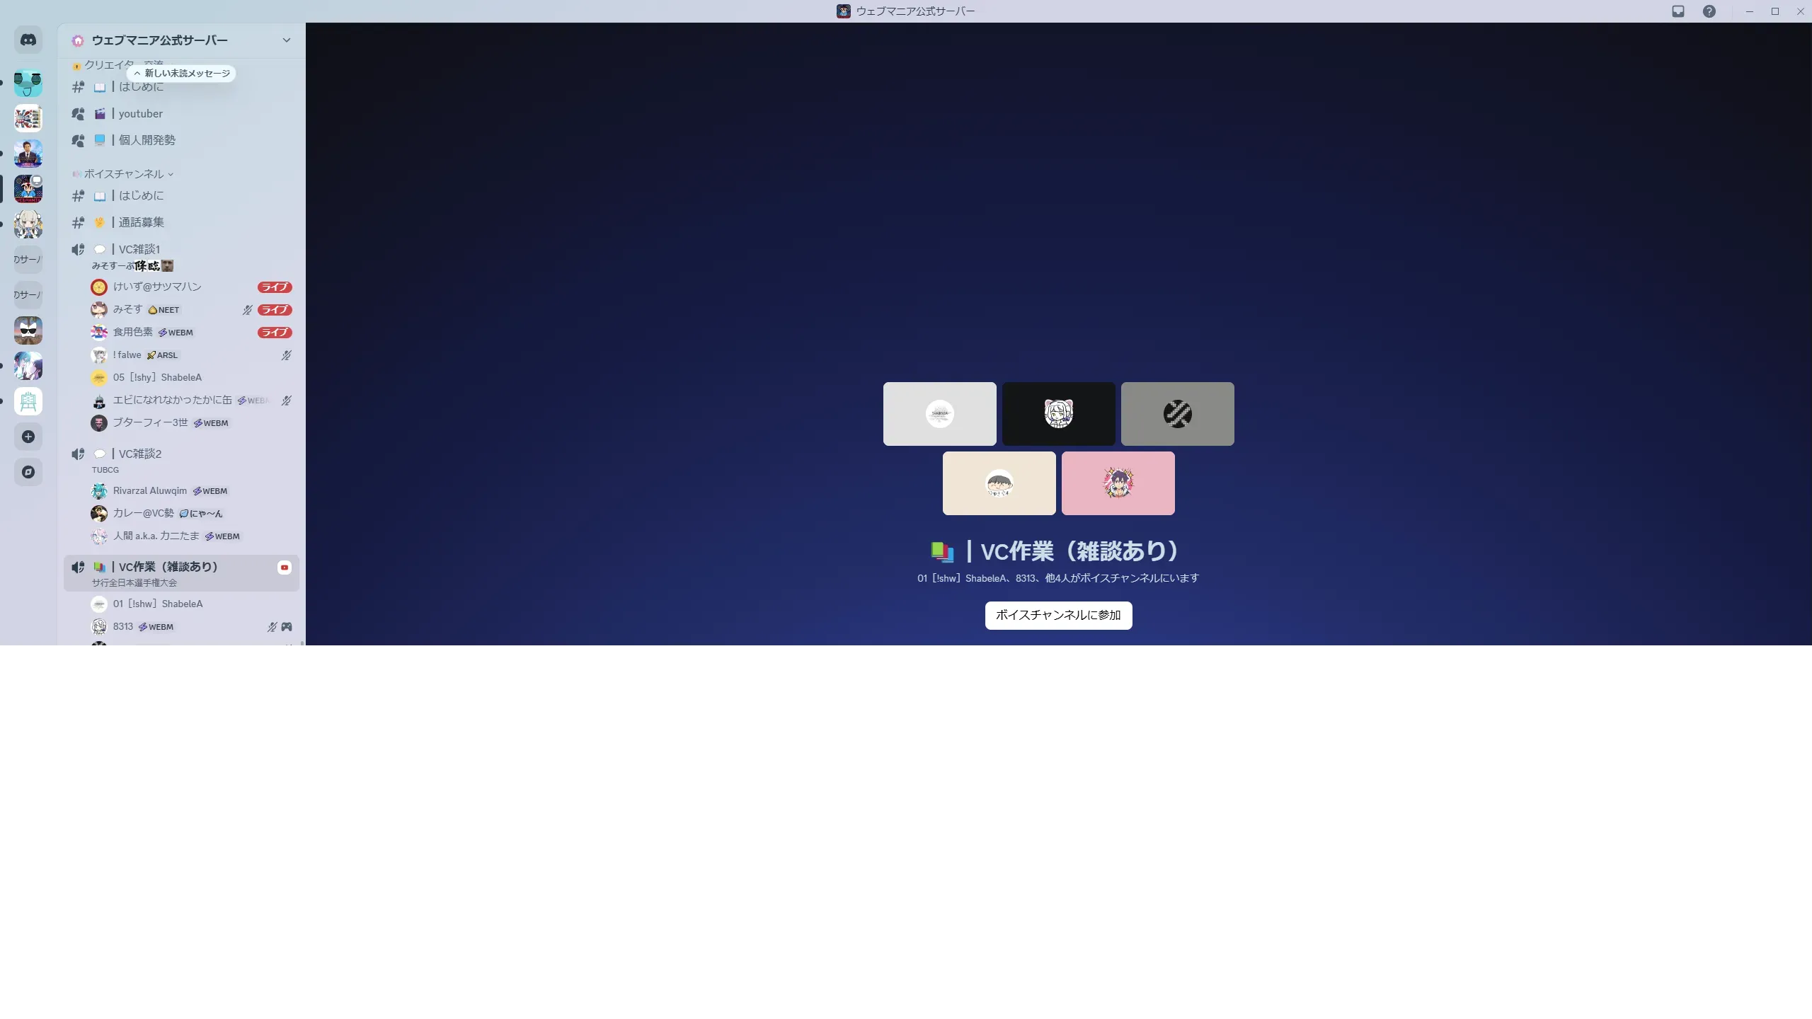Open chat icon on VC作業 channel row

click(x=285, y=568)
